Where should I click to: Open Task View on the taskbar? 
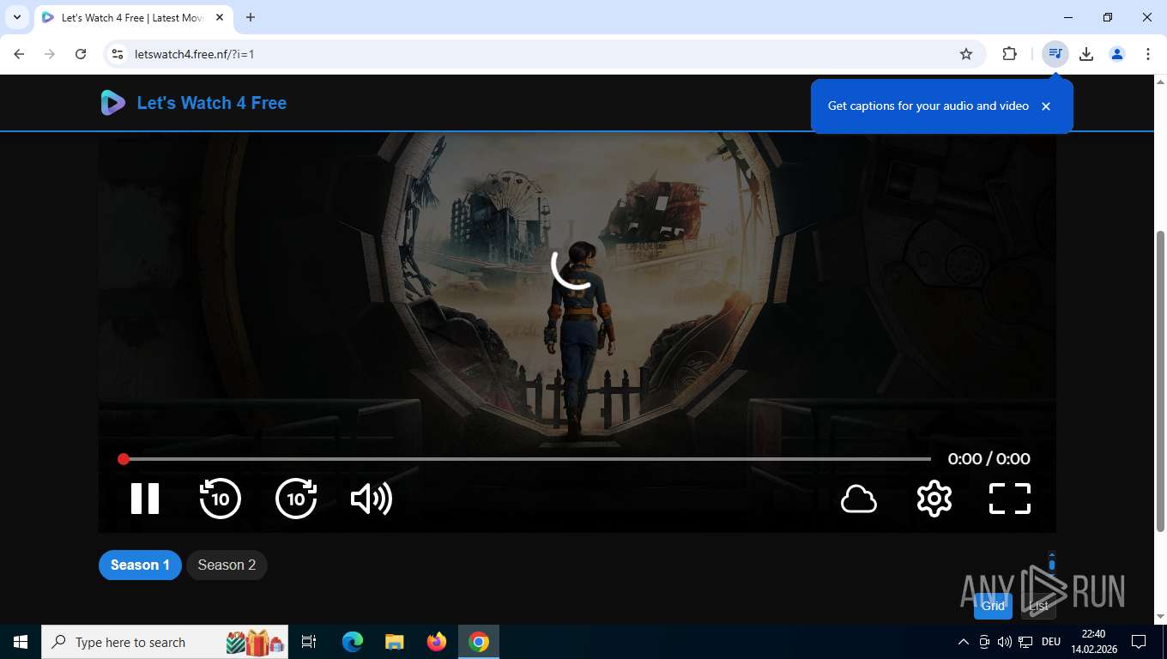[309, 642]
